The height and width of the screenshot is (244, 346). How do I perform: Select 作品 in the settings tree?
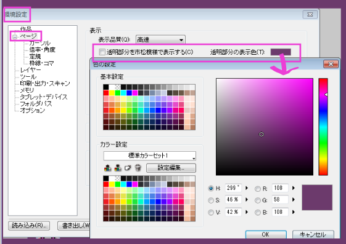[26, 29]
